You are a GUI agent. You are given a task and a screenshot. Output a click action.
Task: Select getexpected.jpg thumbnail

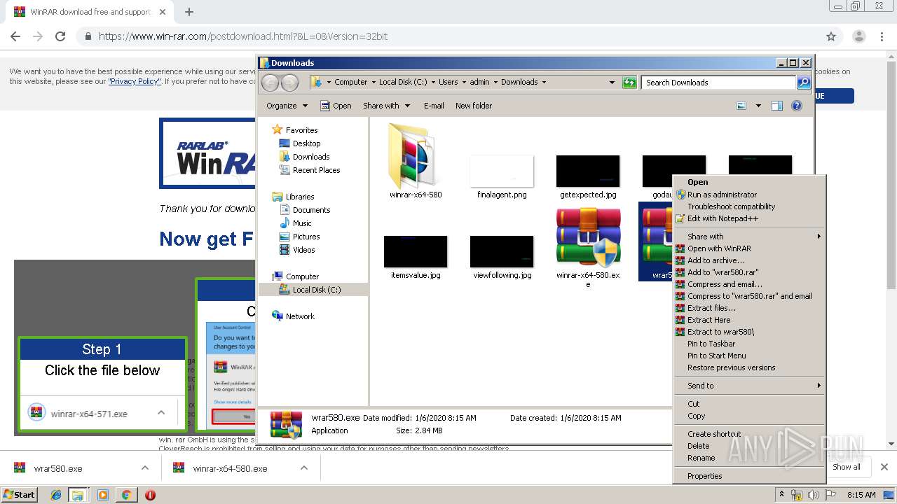[588, 171]
